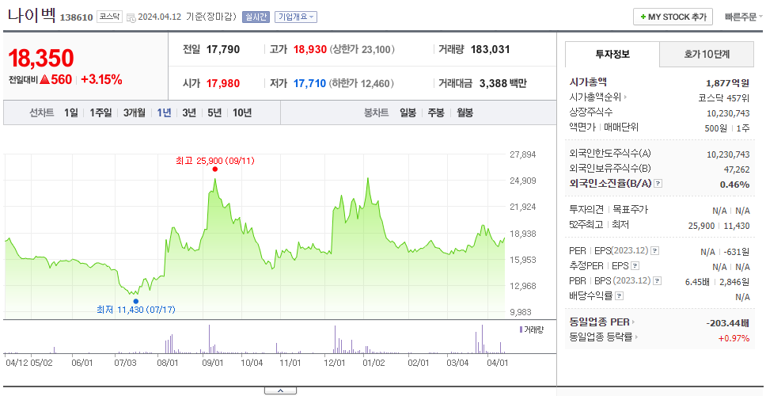Click the 실시간 badge
The image size is (766, 396).
[256, 17]
